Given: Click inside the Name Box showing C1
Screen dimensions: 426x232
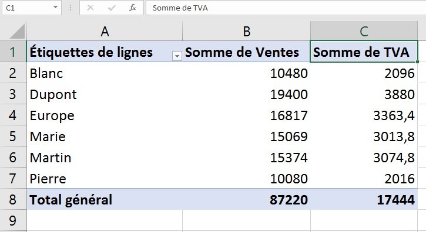Looking at the screenshot, I should point(28,8).
